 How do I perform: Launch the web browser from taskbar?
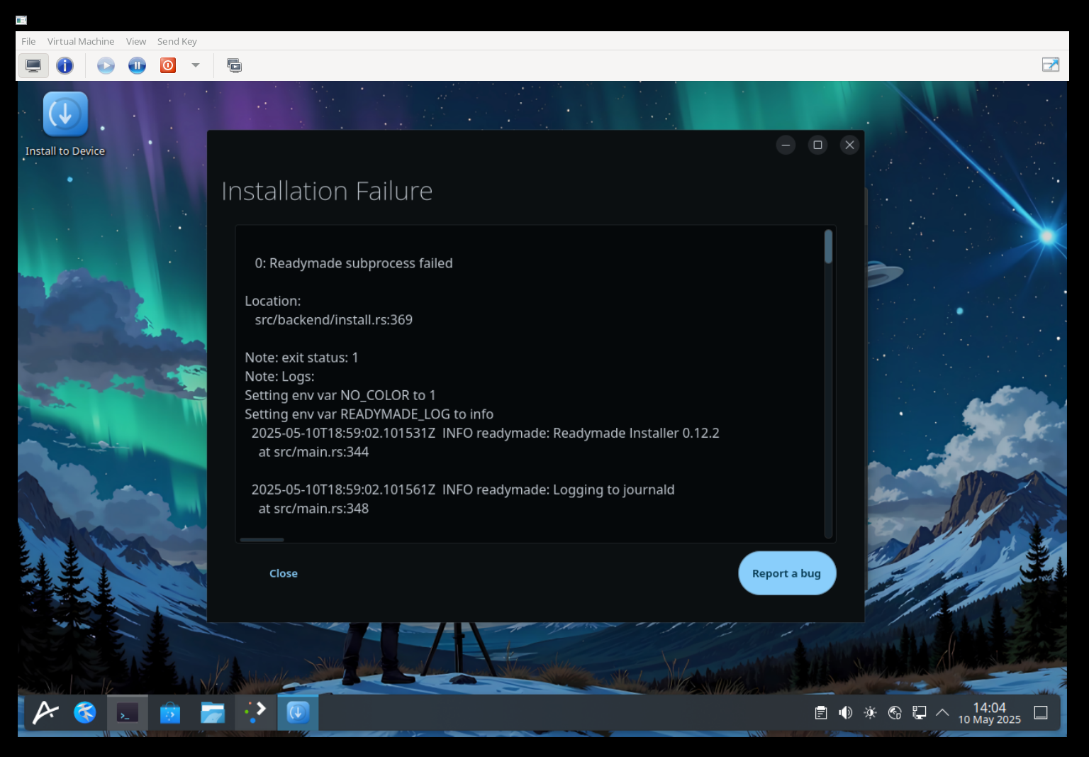click(85, 712)
